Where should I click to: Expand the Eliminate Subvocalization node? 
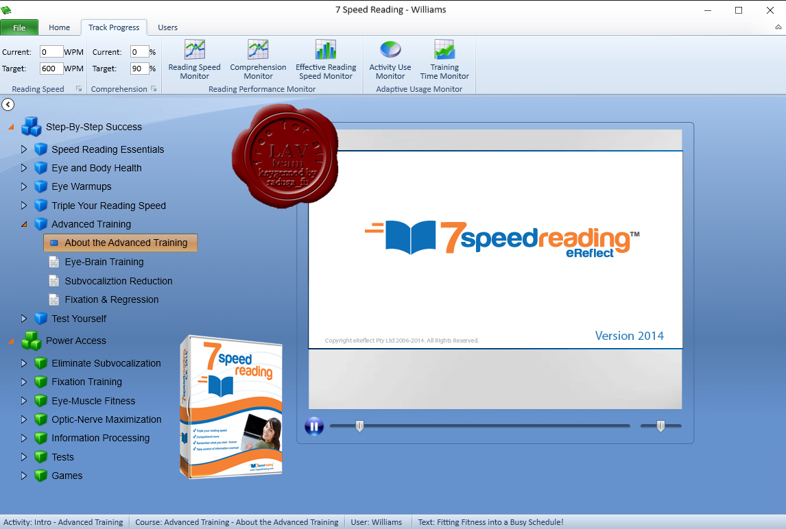pyautogui.click(x=23, y=363)
